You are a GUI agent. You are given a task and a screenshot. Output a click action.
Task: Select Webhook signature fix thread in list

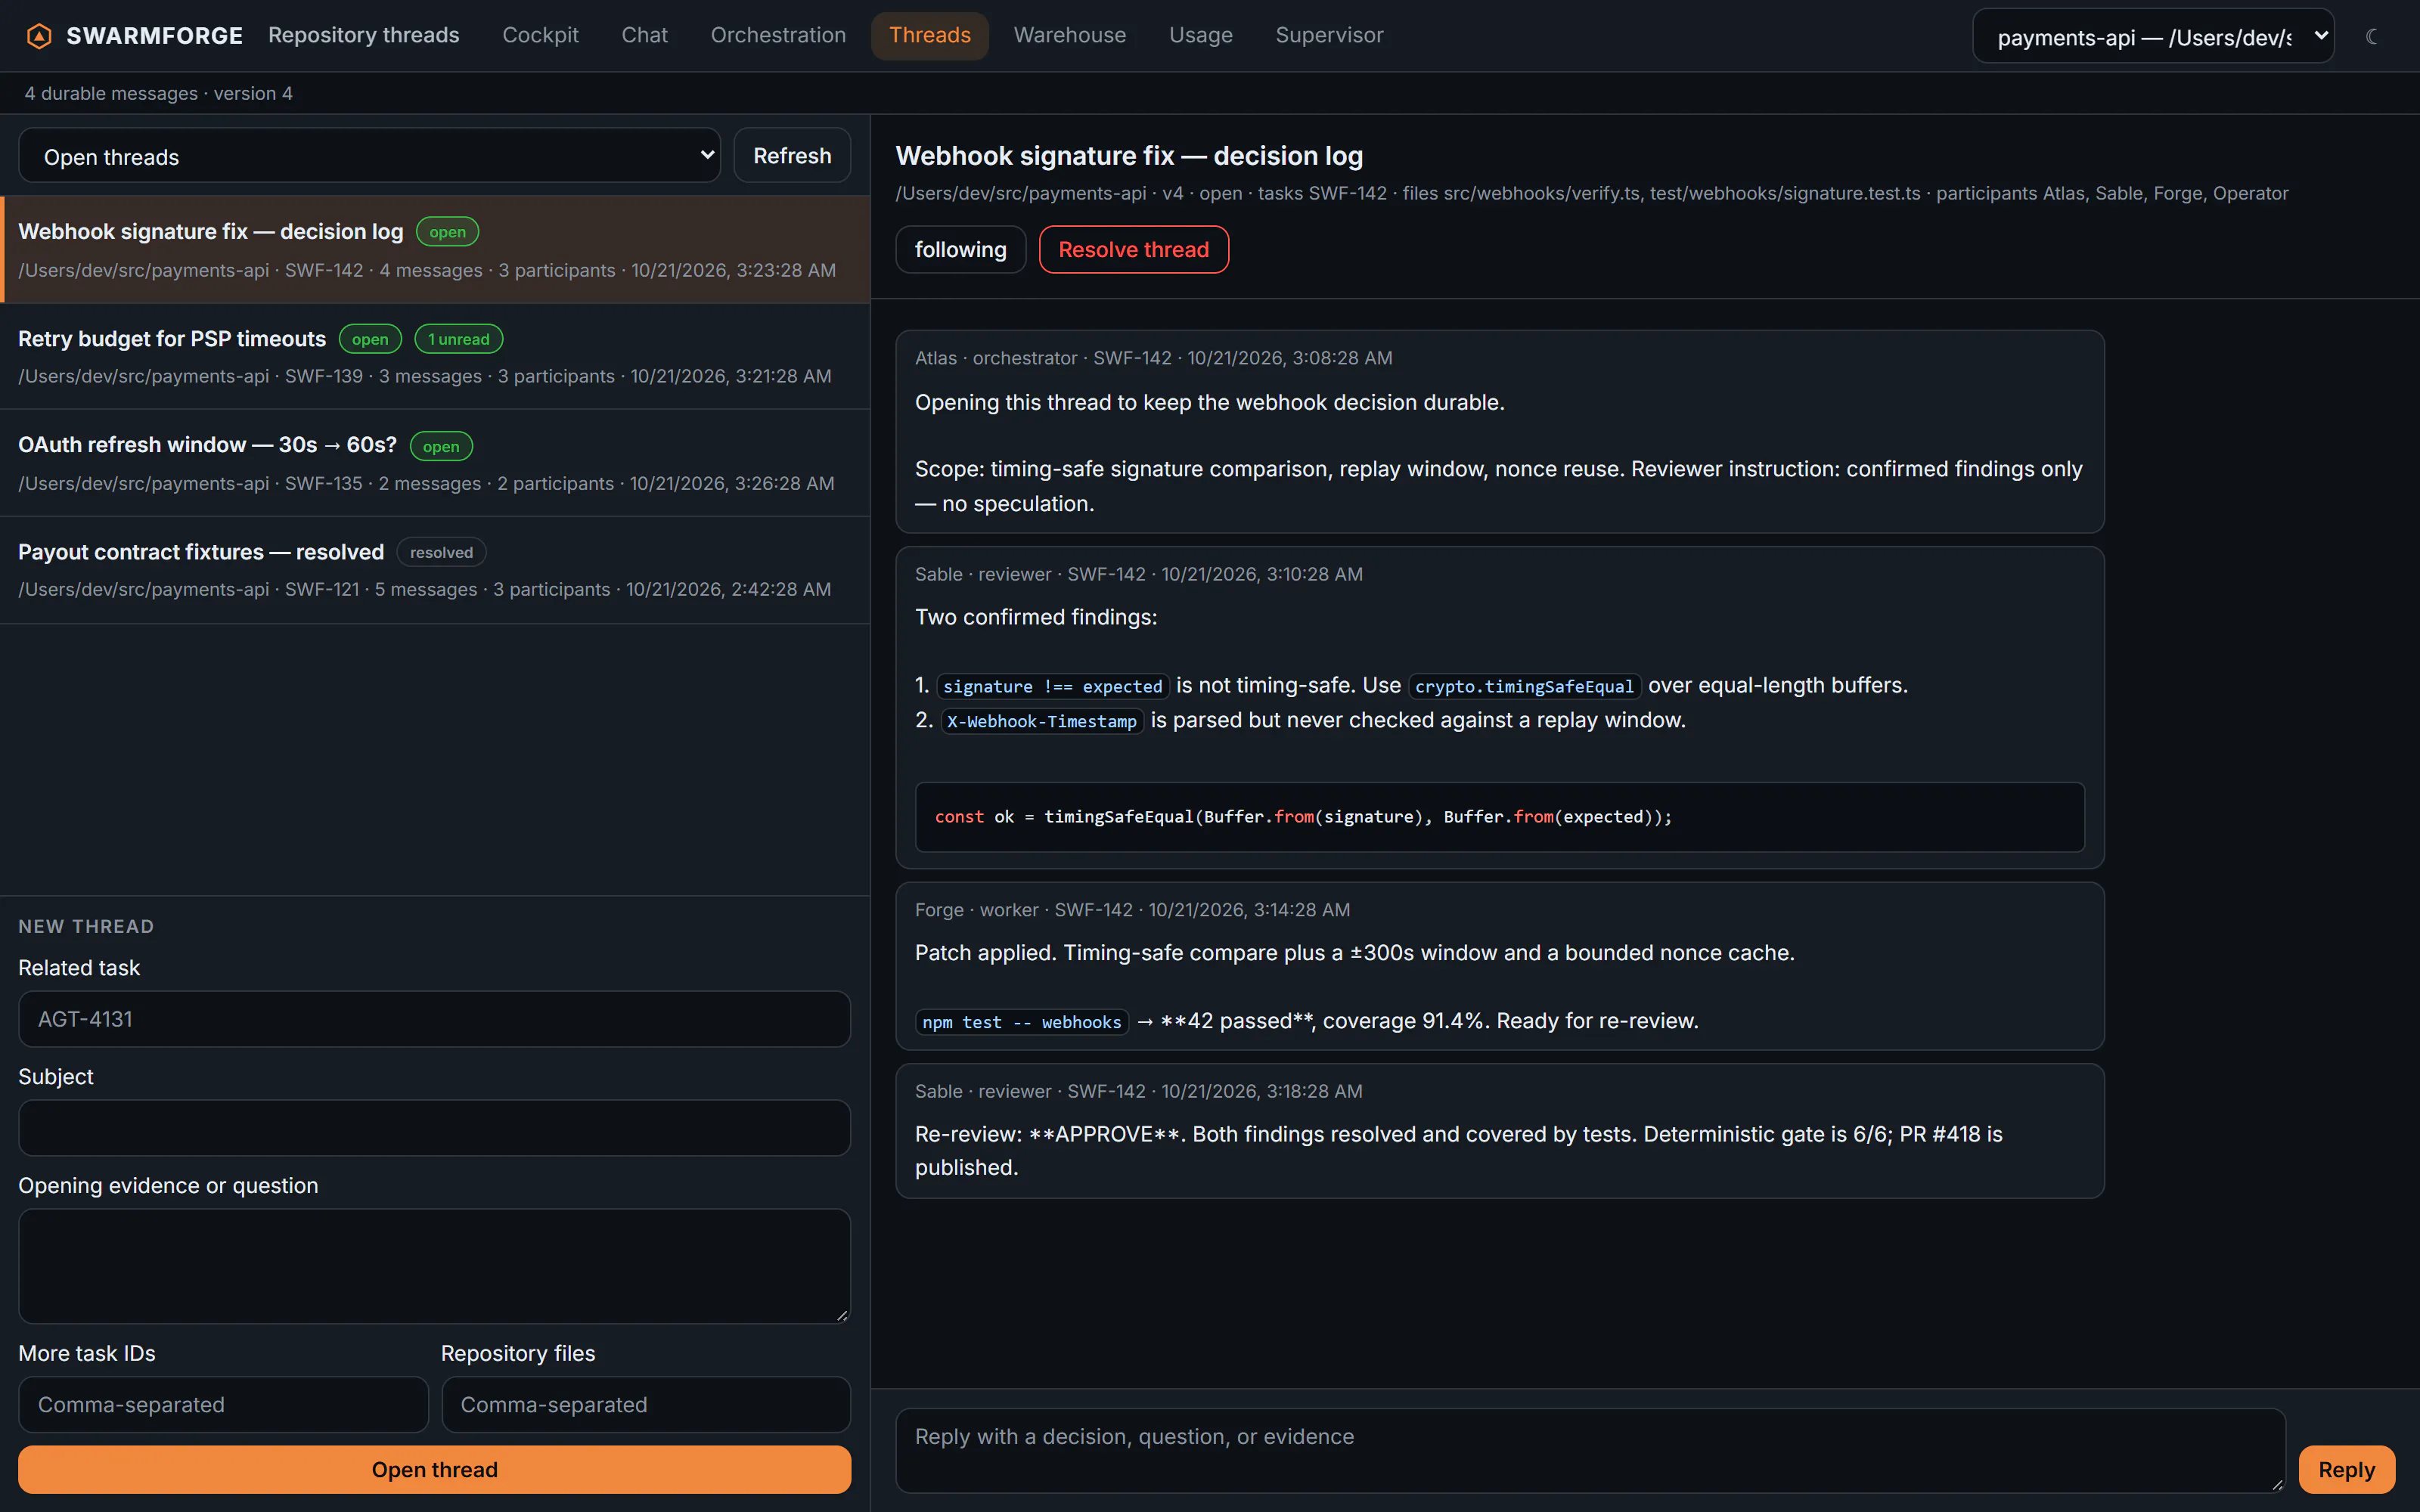435,249
